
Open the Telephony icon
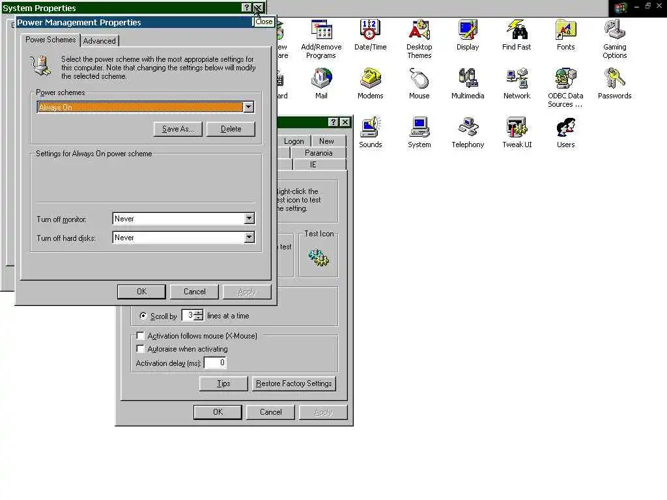tap(468, 132)
